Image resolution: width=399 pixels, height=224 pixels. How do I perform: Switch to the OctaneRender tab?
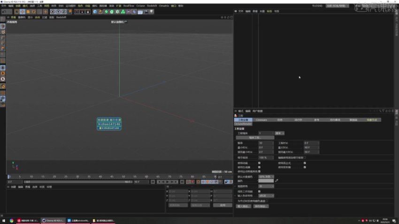pos(243,124)
